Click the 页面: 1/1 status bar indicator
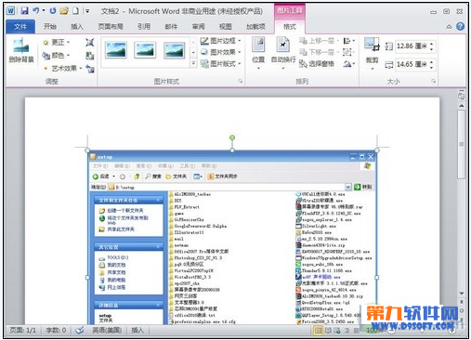The image size is (471, 340). (22, 330)
